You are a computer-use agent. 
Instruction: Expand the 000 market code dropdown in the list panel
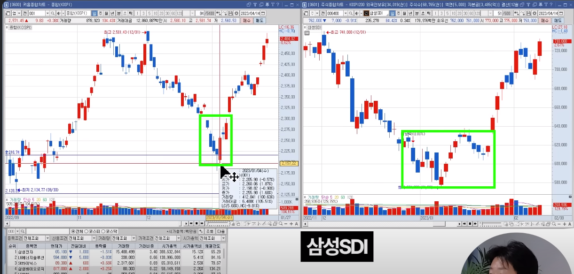pyautogui.click(x=17, y=231)
